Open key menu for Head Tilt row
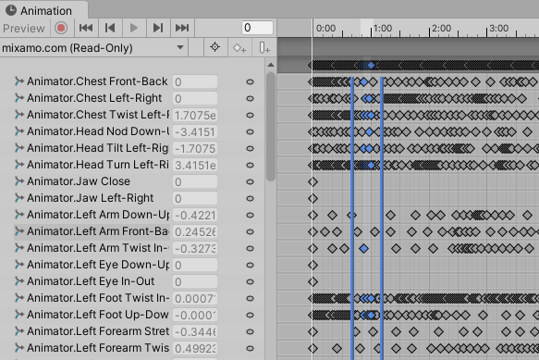Image resolution: width=539 pixels, height=360 pixels. click(x=250, y=148)
